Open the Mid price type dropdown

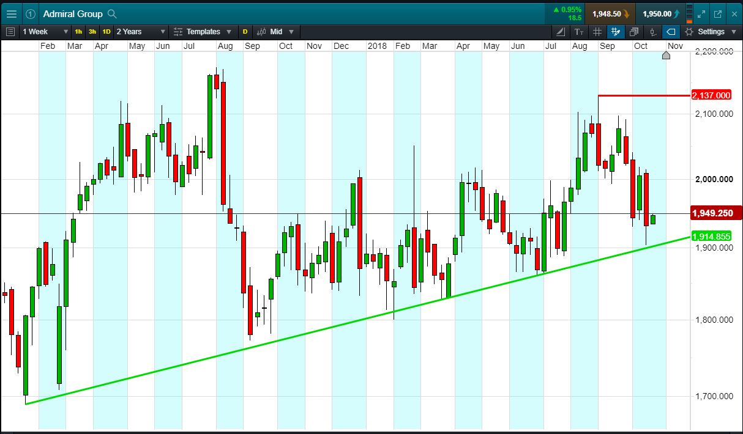click(x=276, y=32)
